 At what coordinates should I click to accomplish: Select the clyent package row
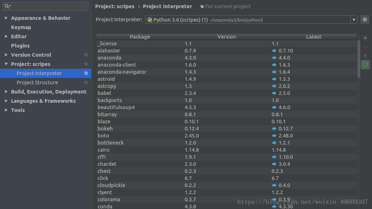pos(227,192)
